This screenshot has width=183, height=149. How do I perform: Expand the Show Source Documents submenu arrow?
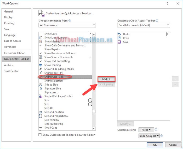click(90, 57)
